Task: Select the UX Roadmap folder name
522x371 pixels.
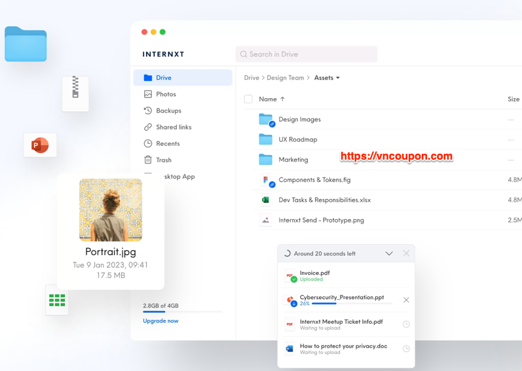Action: pos(298,139)
